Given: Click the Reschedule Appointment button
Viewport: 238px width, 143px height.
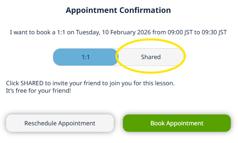Looking at the screenshot, I should [x=60, y=123].
